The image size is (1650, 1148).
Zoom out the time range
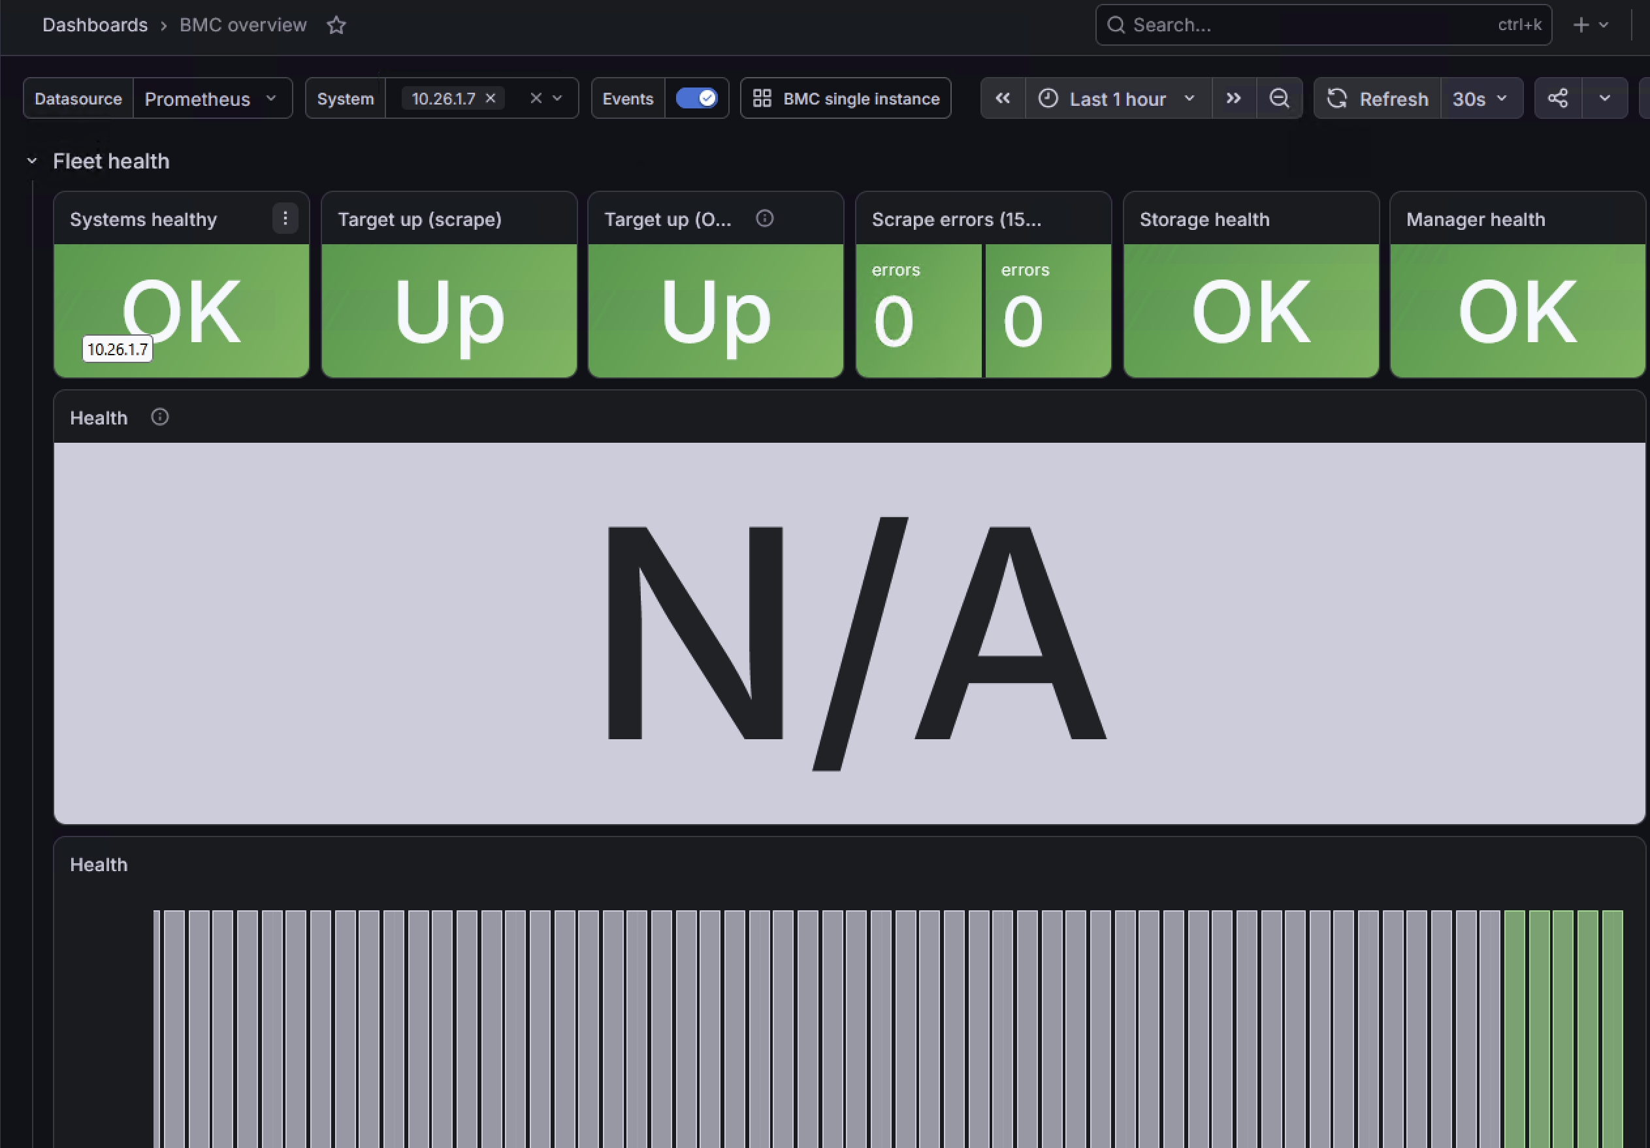[x=1279, y=99]
